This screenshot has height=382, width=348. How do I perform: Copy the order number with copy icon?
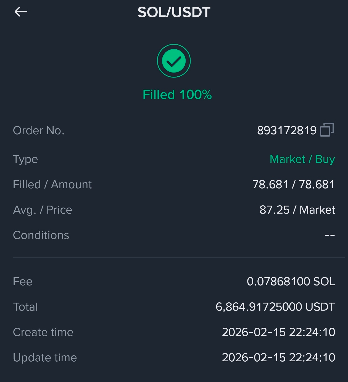click(x=327, y=130)
